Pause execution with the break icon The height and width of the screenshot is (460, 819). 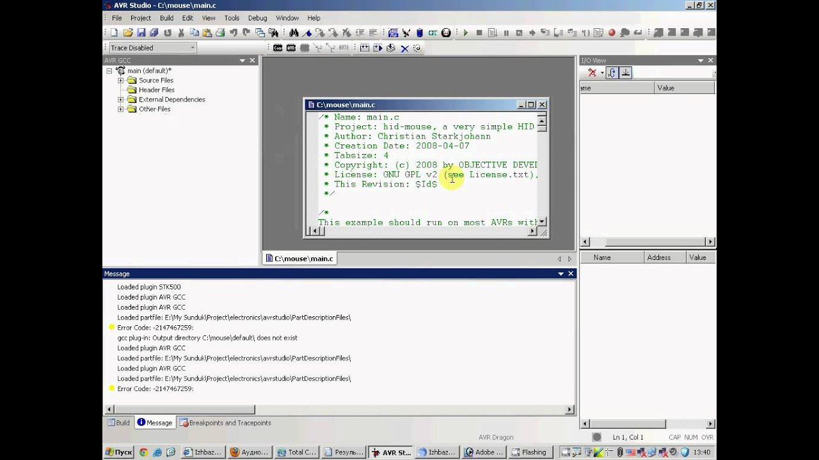tap(505, 33)
